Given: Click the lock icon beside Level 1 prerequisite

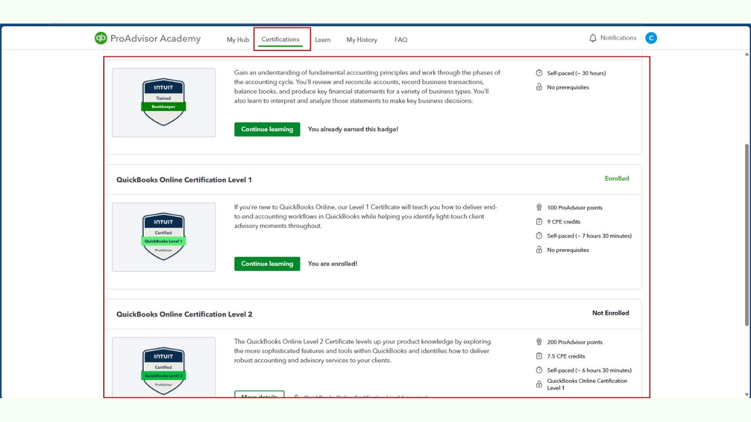Looking at the screenshot, I should point(539,384).
